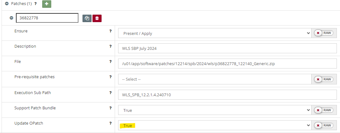This screenshot has width=340, height=133.
Task: Toggle the RAW switch on the Ensure row
Action: coord(324,33)
